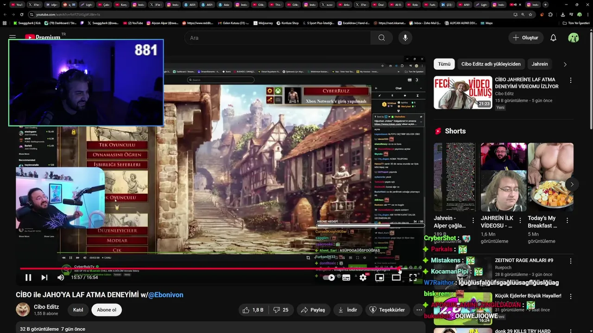Viewport: 593px width, 333px height.
Task: Show next Shorts with the arrow
Action: [x=572, y=184]
